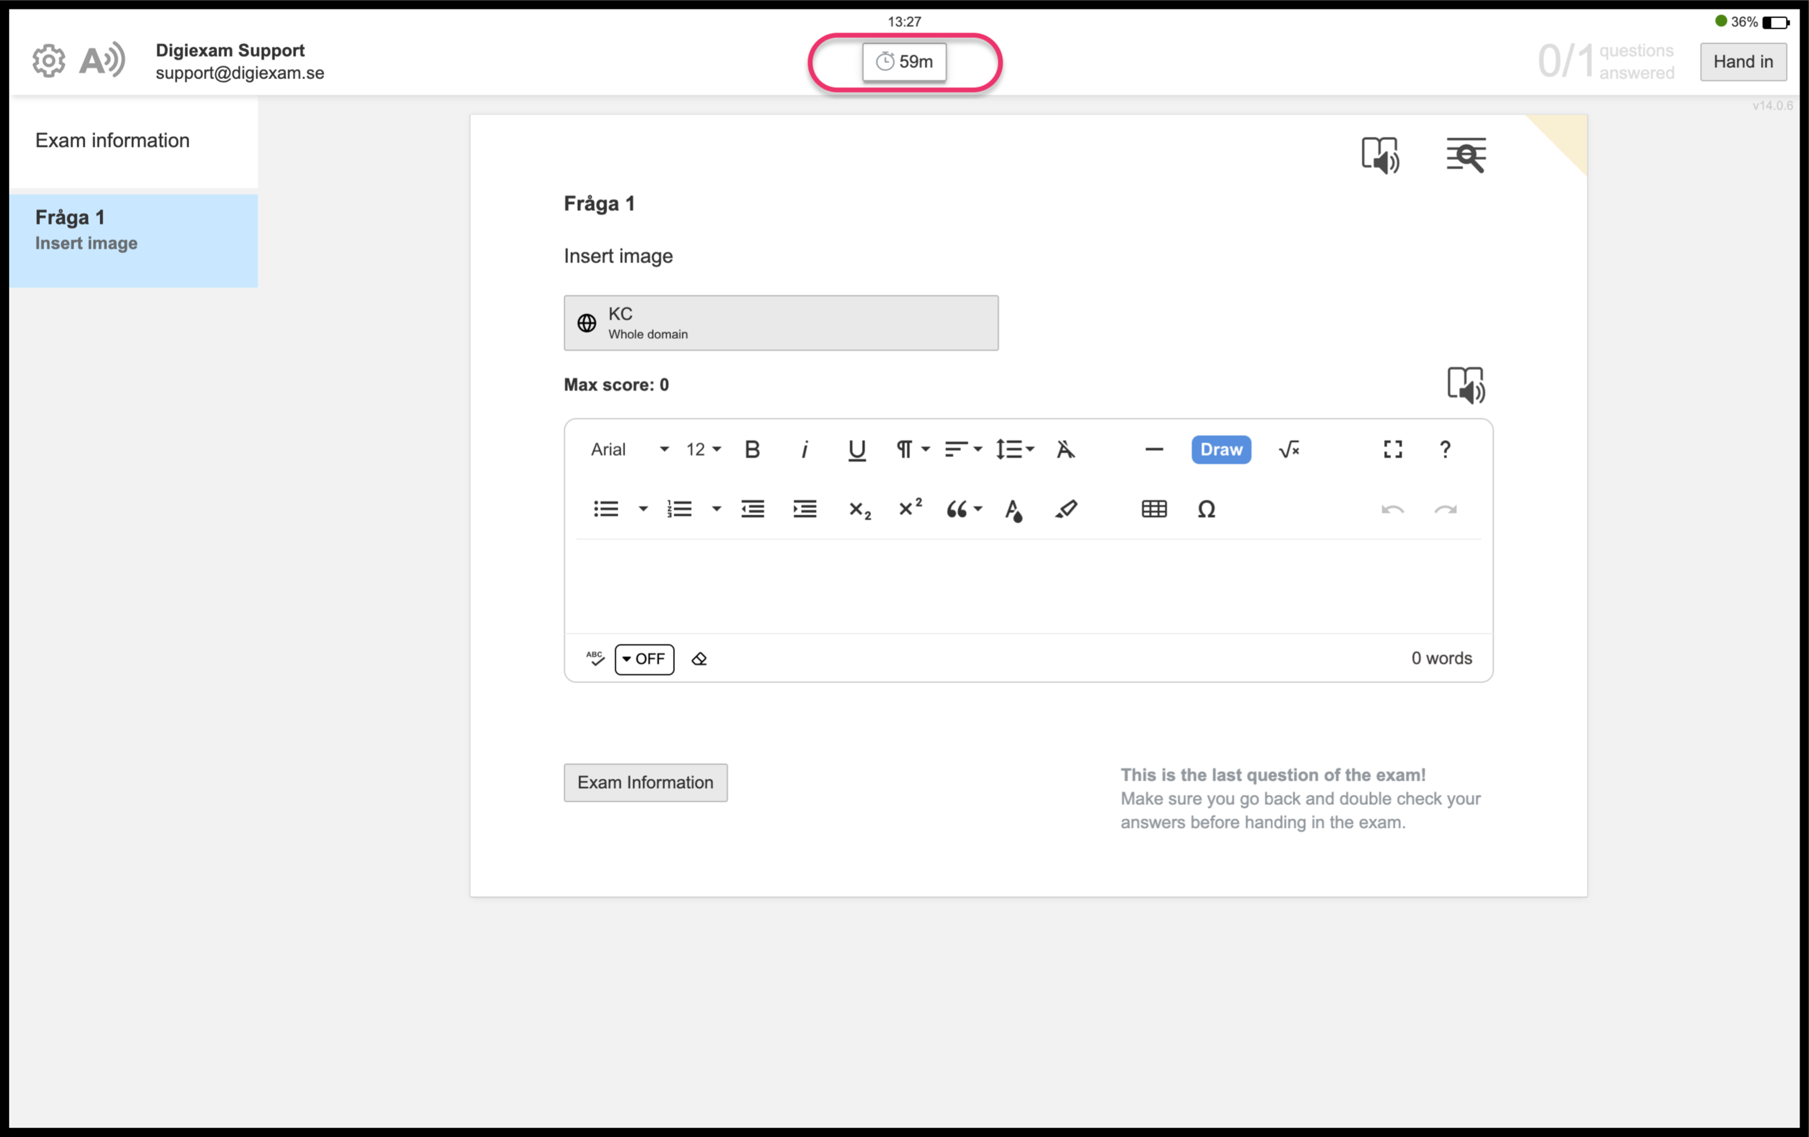Viewport: 1809px width, 1137px height.
Task: Click the Hand in button
Action: 1743,62
